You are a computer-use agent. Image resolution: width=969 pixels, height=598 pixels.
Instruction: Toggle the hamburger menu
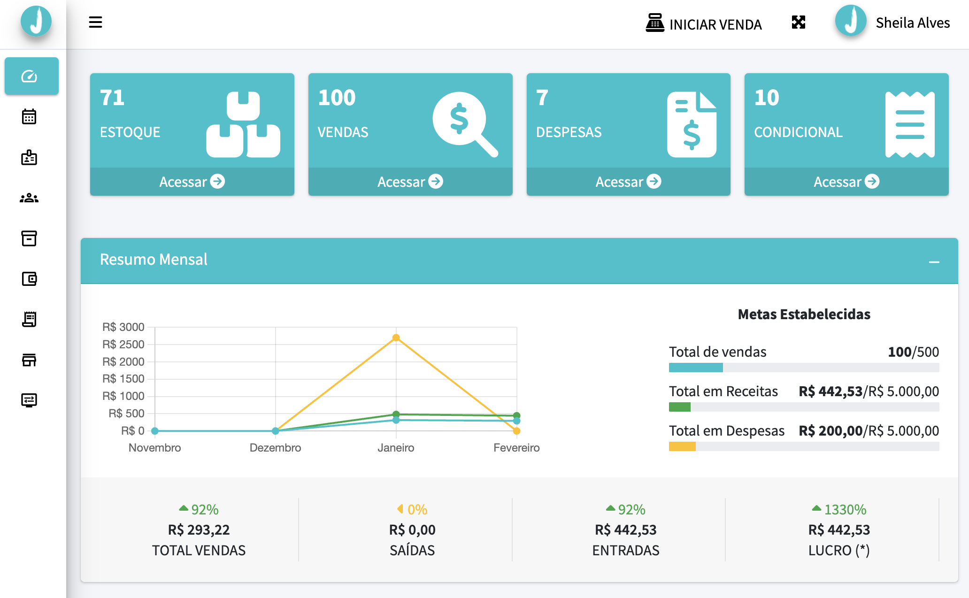(95, 22)
